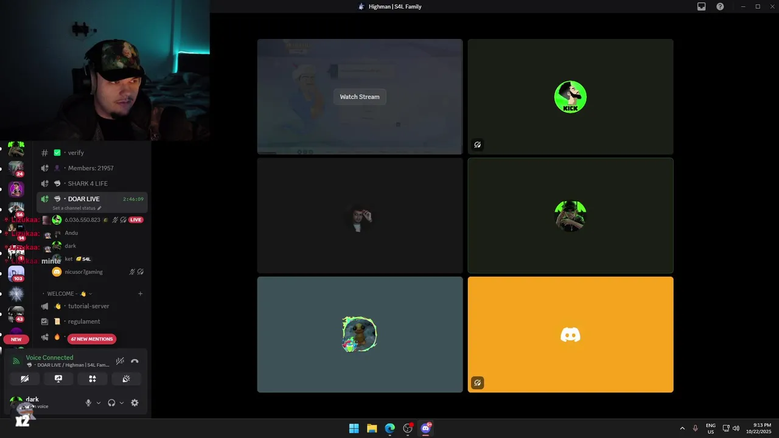Select the duck avatar participant tile
This screenshot has width=779, height=438.
click(360, 335)
